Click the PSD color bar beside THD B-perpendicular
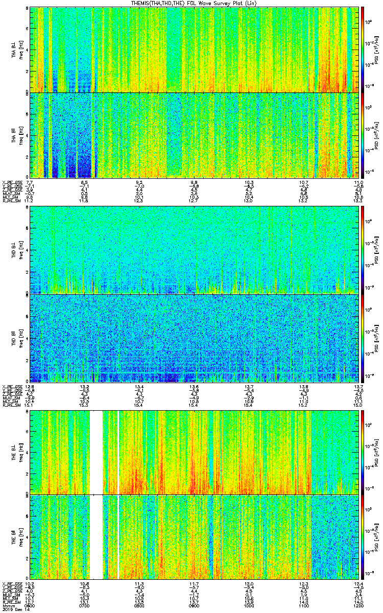 (x=363, y=250)
